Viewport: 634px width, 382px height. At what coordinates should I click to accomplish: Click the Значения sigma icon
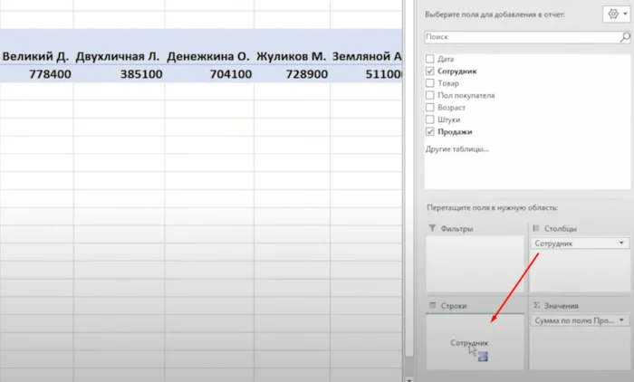[x=536, y=306]
